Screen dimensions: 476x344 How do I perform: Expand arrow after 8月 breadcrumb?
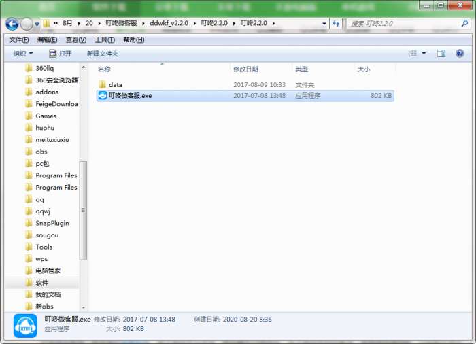click(79, 23)
